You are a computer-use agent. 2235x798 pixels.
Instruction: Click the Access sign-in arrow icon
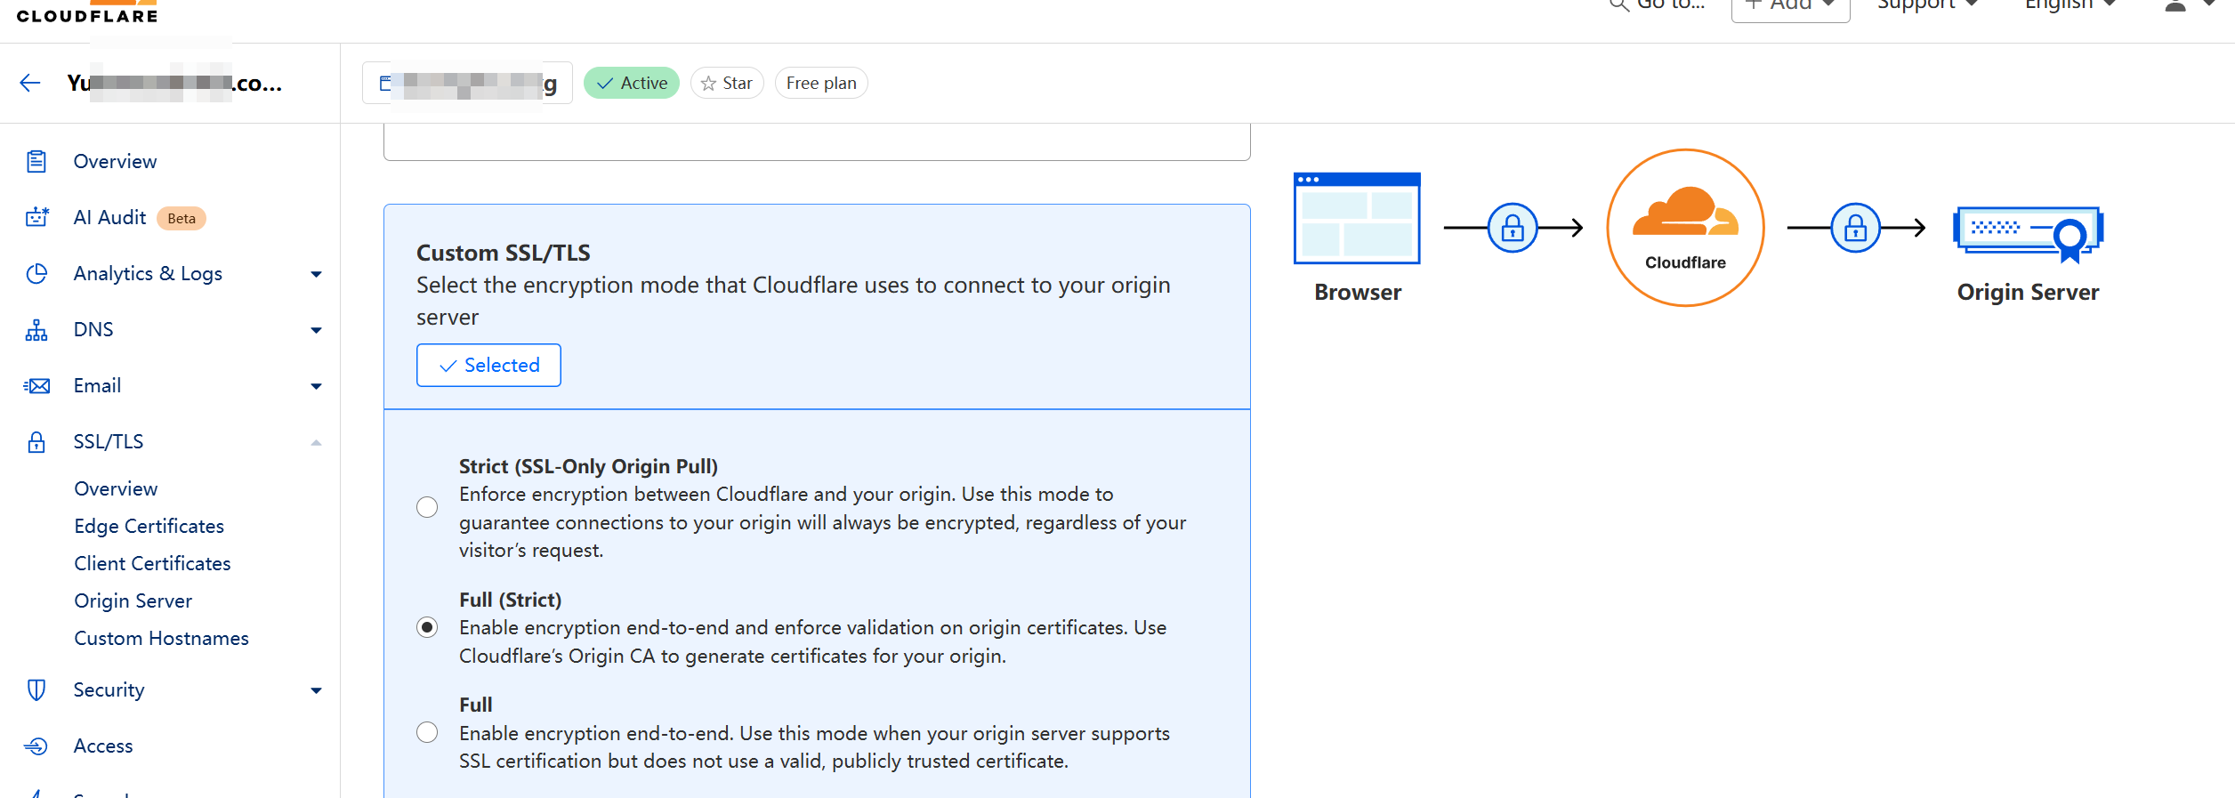click(36, 746)
